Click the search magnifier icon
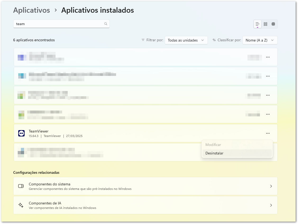The image size is (298, 224). point(106,24)
